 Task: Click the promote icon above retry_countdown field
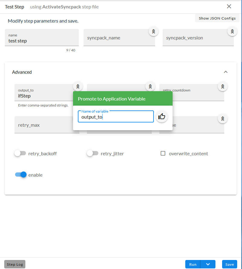(222, 86)
